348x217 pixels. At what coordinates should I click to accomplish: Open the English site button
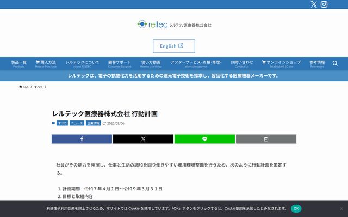pyautogui.click(x=174, y=46)
